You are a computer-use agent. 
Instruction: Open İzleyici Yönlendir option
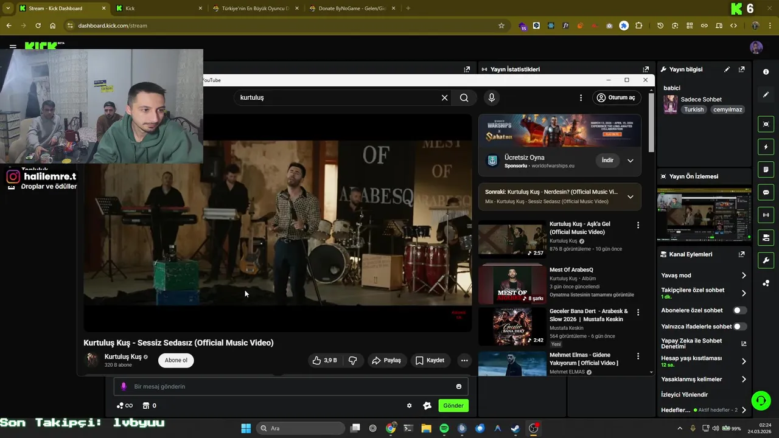(x=684, y=395)
